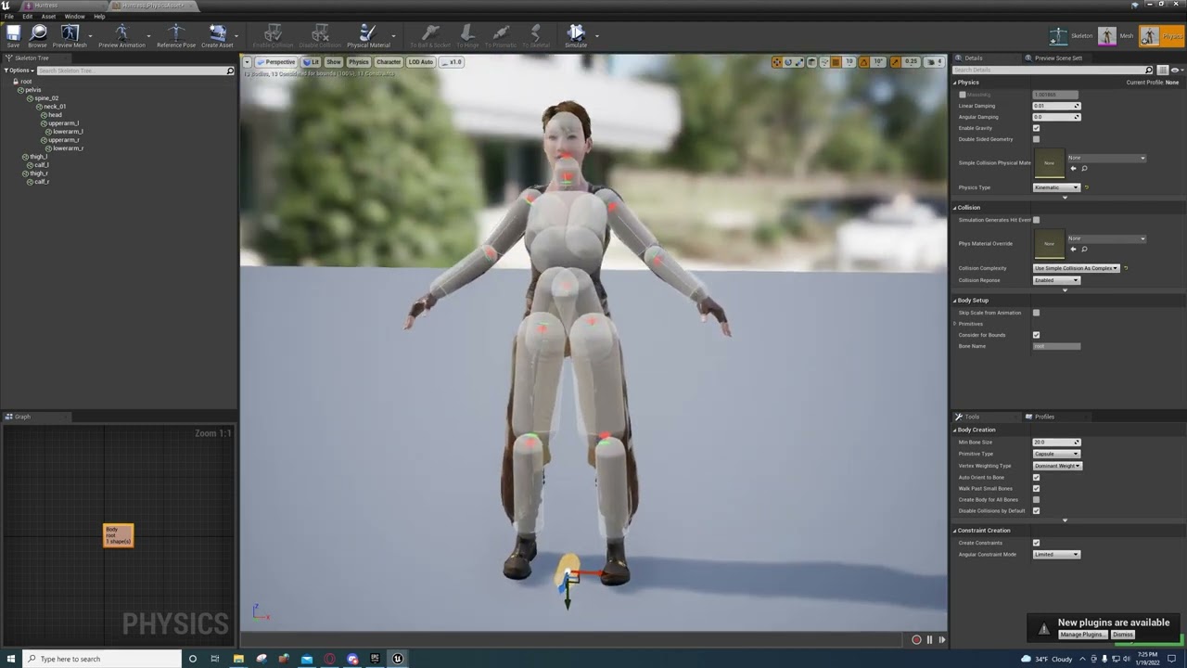Viewport: 1187px width, 668px height.
Task: Toggle world/local coordinate space icon
Action: pyautogui.click(x=812, y=62)
